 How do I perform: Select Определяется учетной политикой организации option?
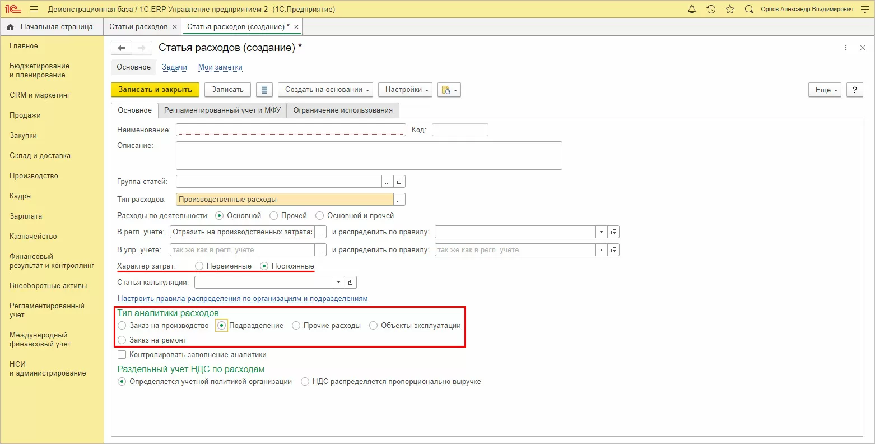click(122, 382)
